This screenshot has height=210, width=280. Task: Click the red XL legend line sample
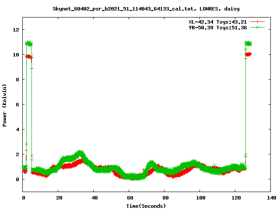(257, 22)
